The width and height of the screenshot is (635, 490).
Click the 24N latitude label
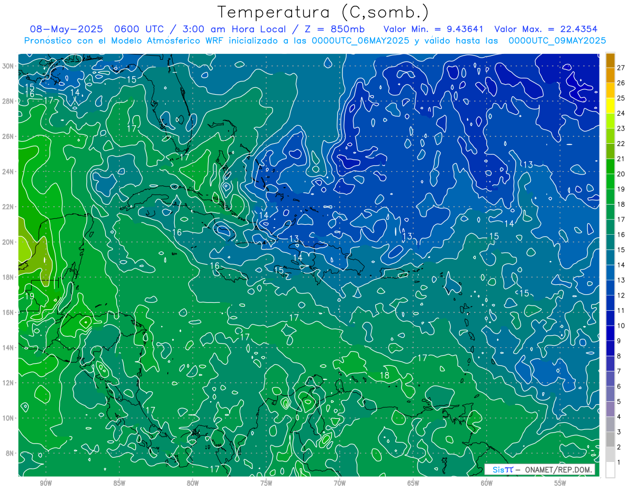(x=8, y=172)
